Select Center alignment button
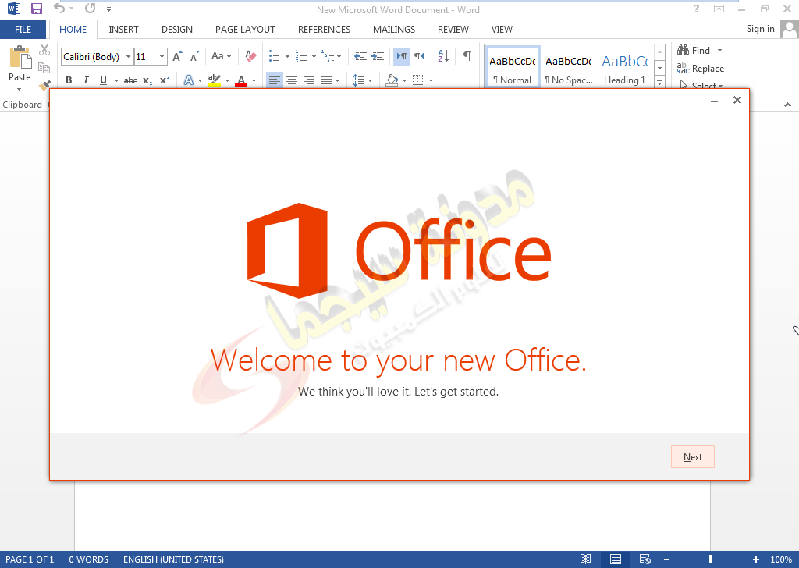The height and width of the screenshot is (568, 799). (292, 80)
